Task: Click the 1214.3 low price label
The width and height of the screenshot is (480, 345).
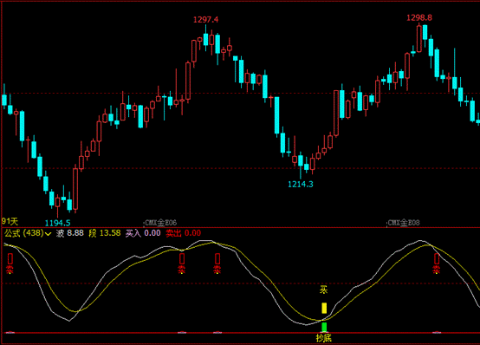Action: (301, 184)
